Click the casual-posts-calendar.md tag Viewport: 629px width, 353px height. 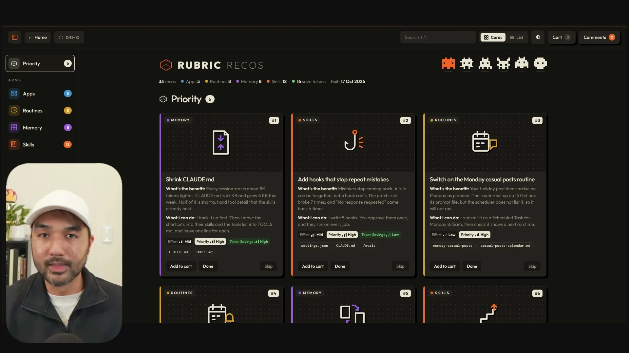(x=505, y=245)
